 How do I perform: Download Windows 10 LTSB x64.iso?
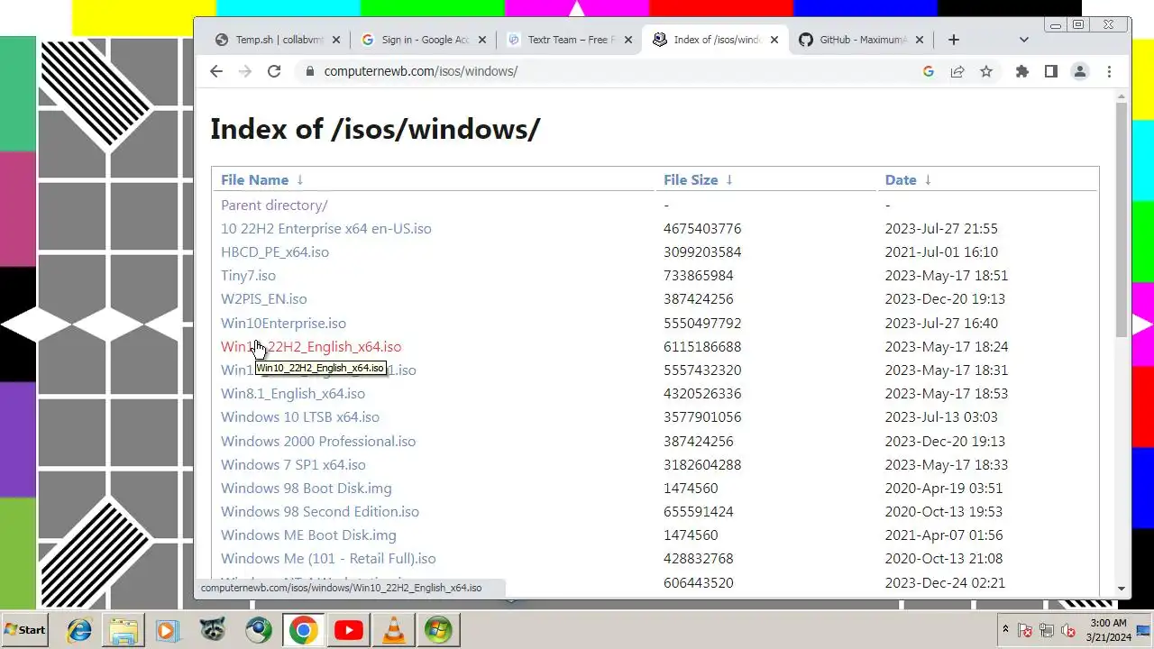(x=300, y=417)
